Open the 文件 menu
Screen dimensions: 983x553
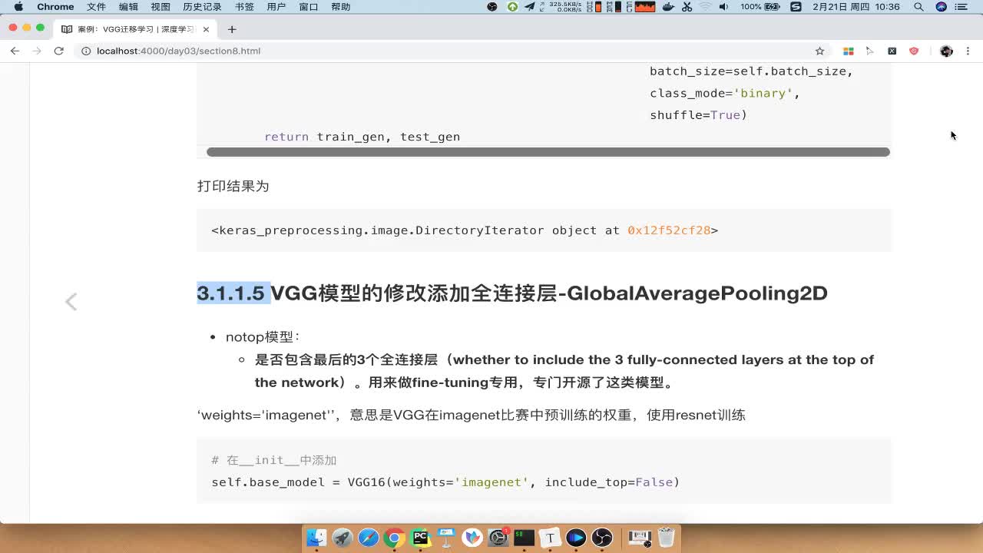[96, 7]
